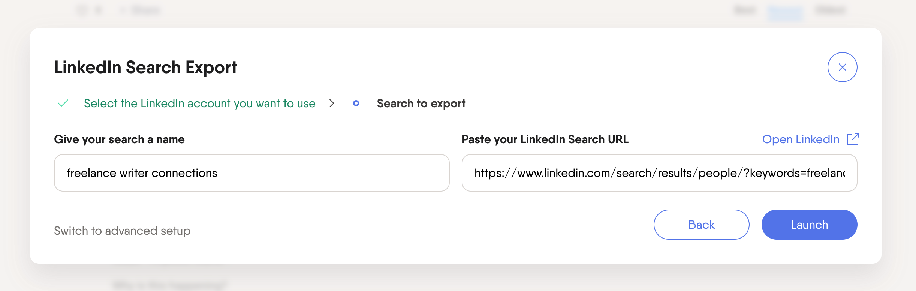Open LinkedIn via the text link
The image size is (916, 291).
click(801, 139)
